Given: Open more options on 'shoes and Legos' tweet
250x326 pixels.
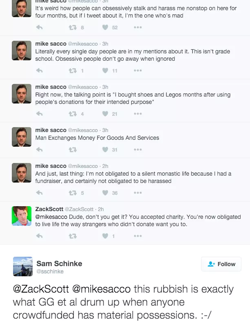Looking at the screenshot, I should 137,114.
